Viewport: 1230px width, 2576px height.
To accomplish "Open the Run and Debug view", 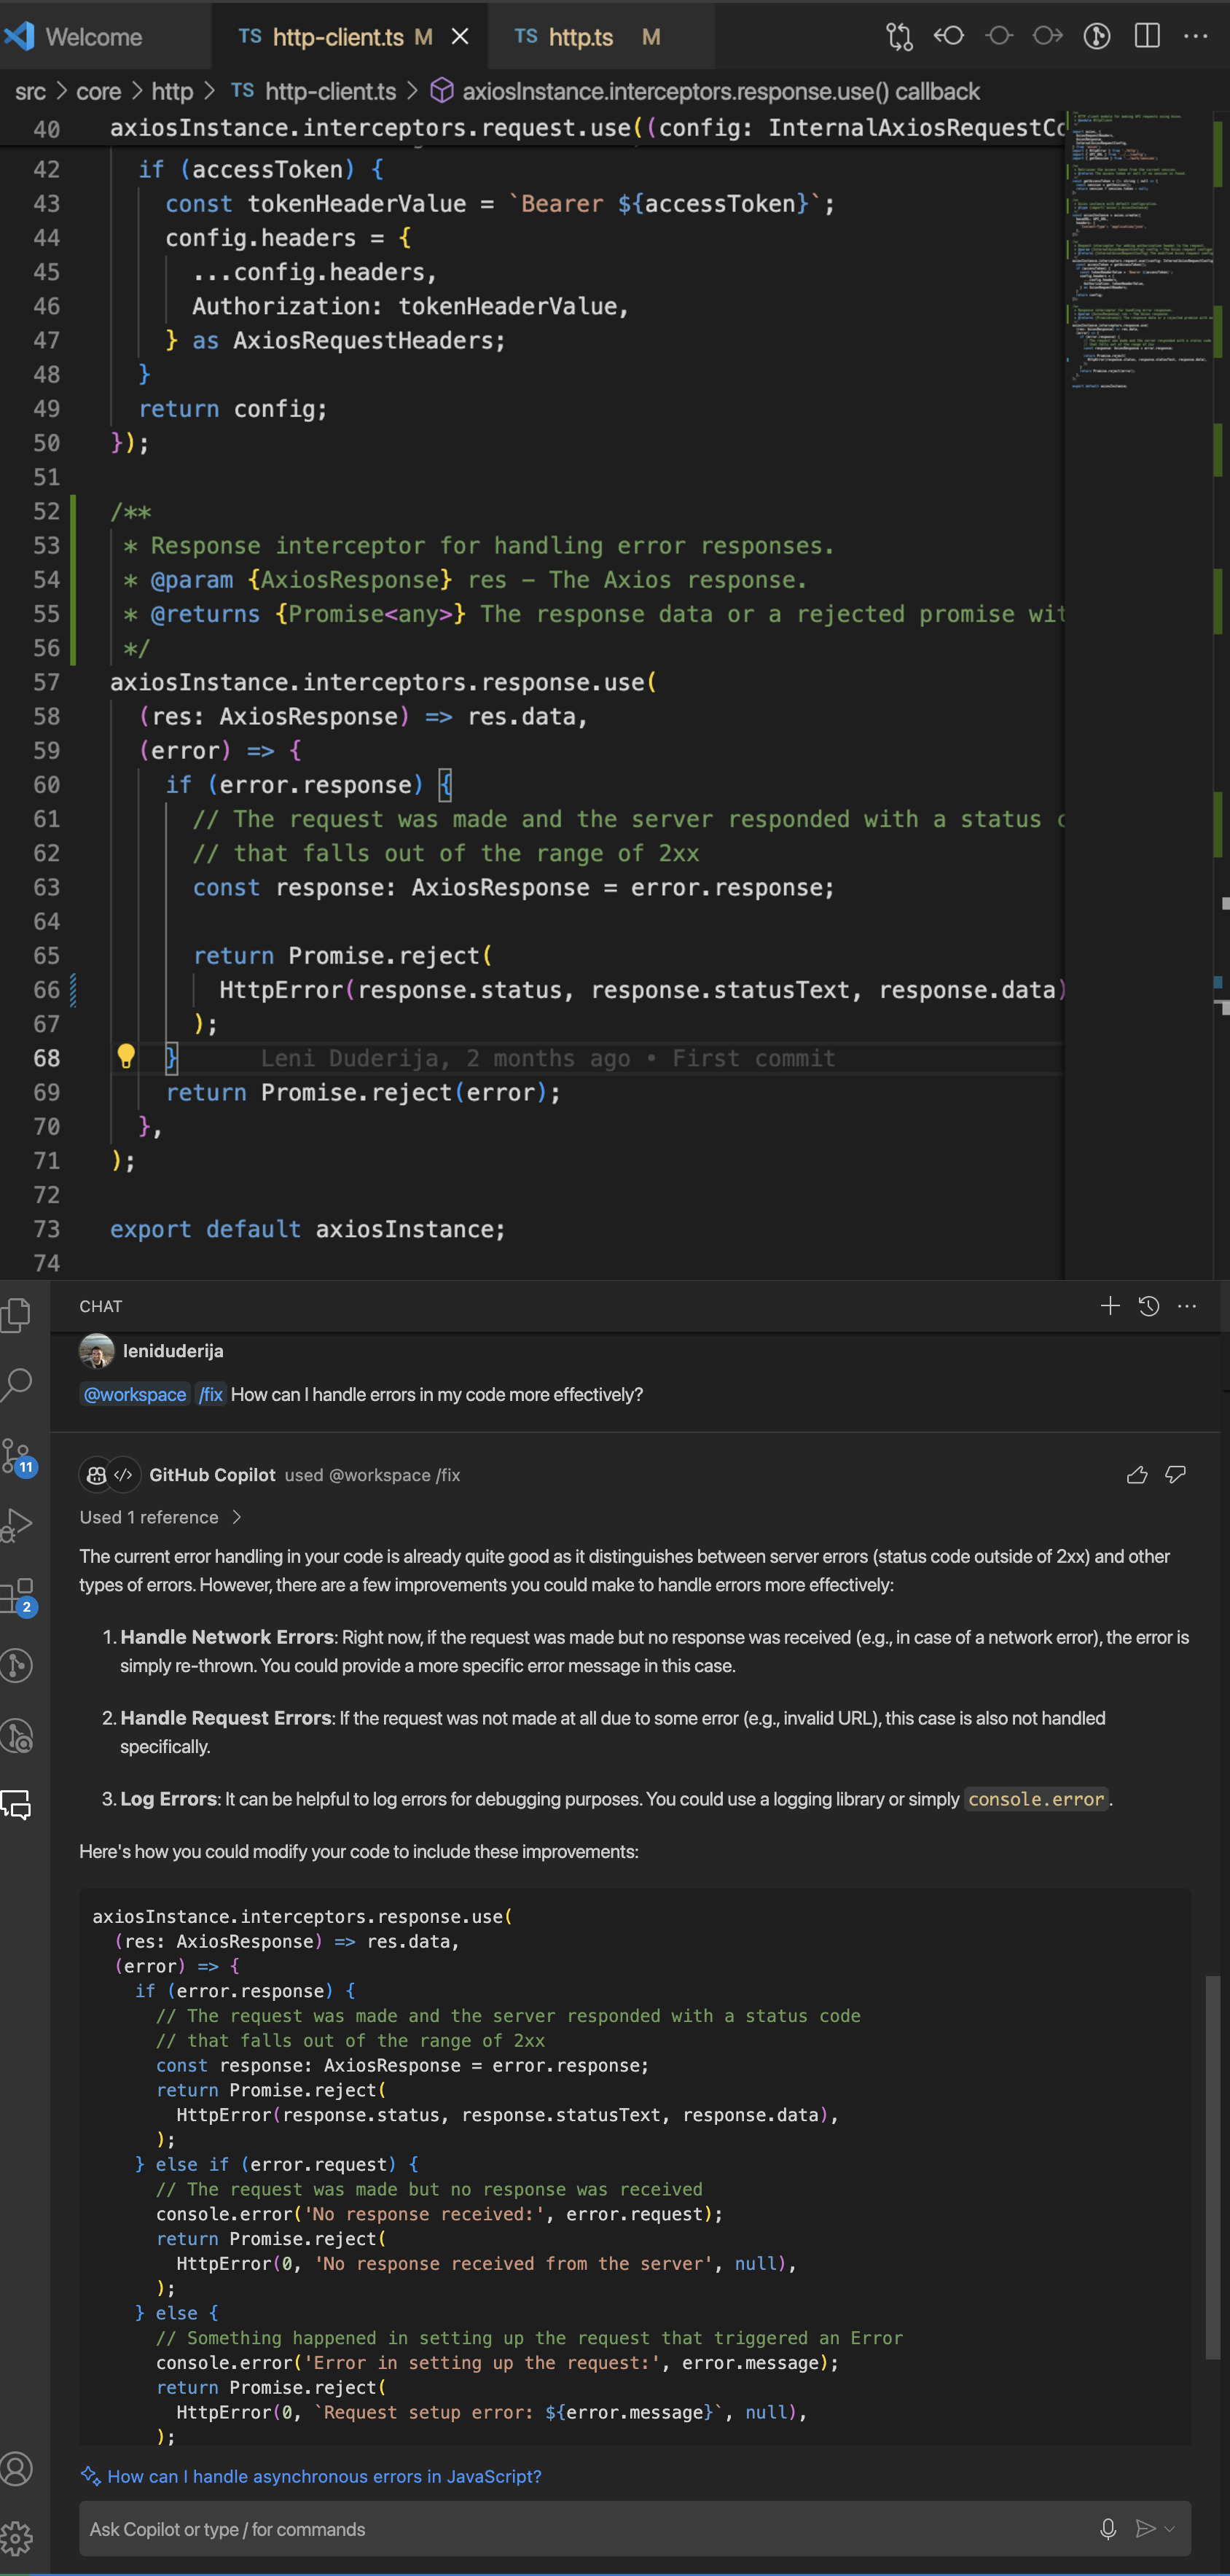I will tap(18, 1524).
